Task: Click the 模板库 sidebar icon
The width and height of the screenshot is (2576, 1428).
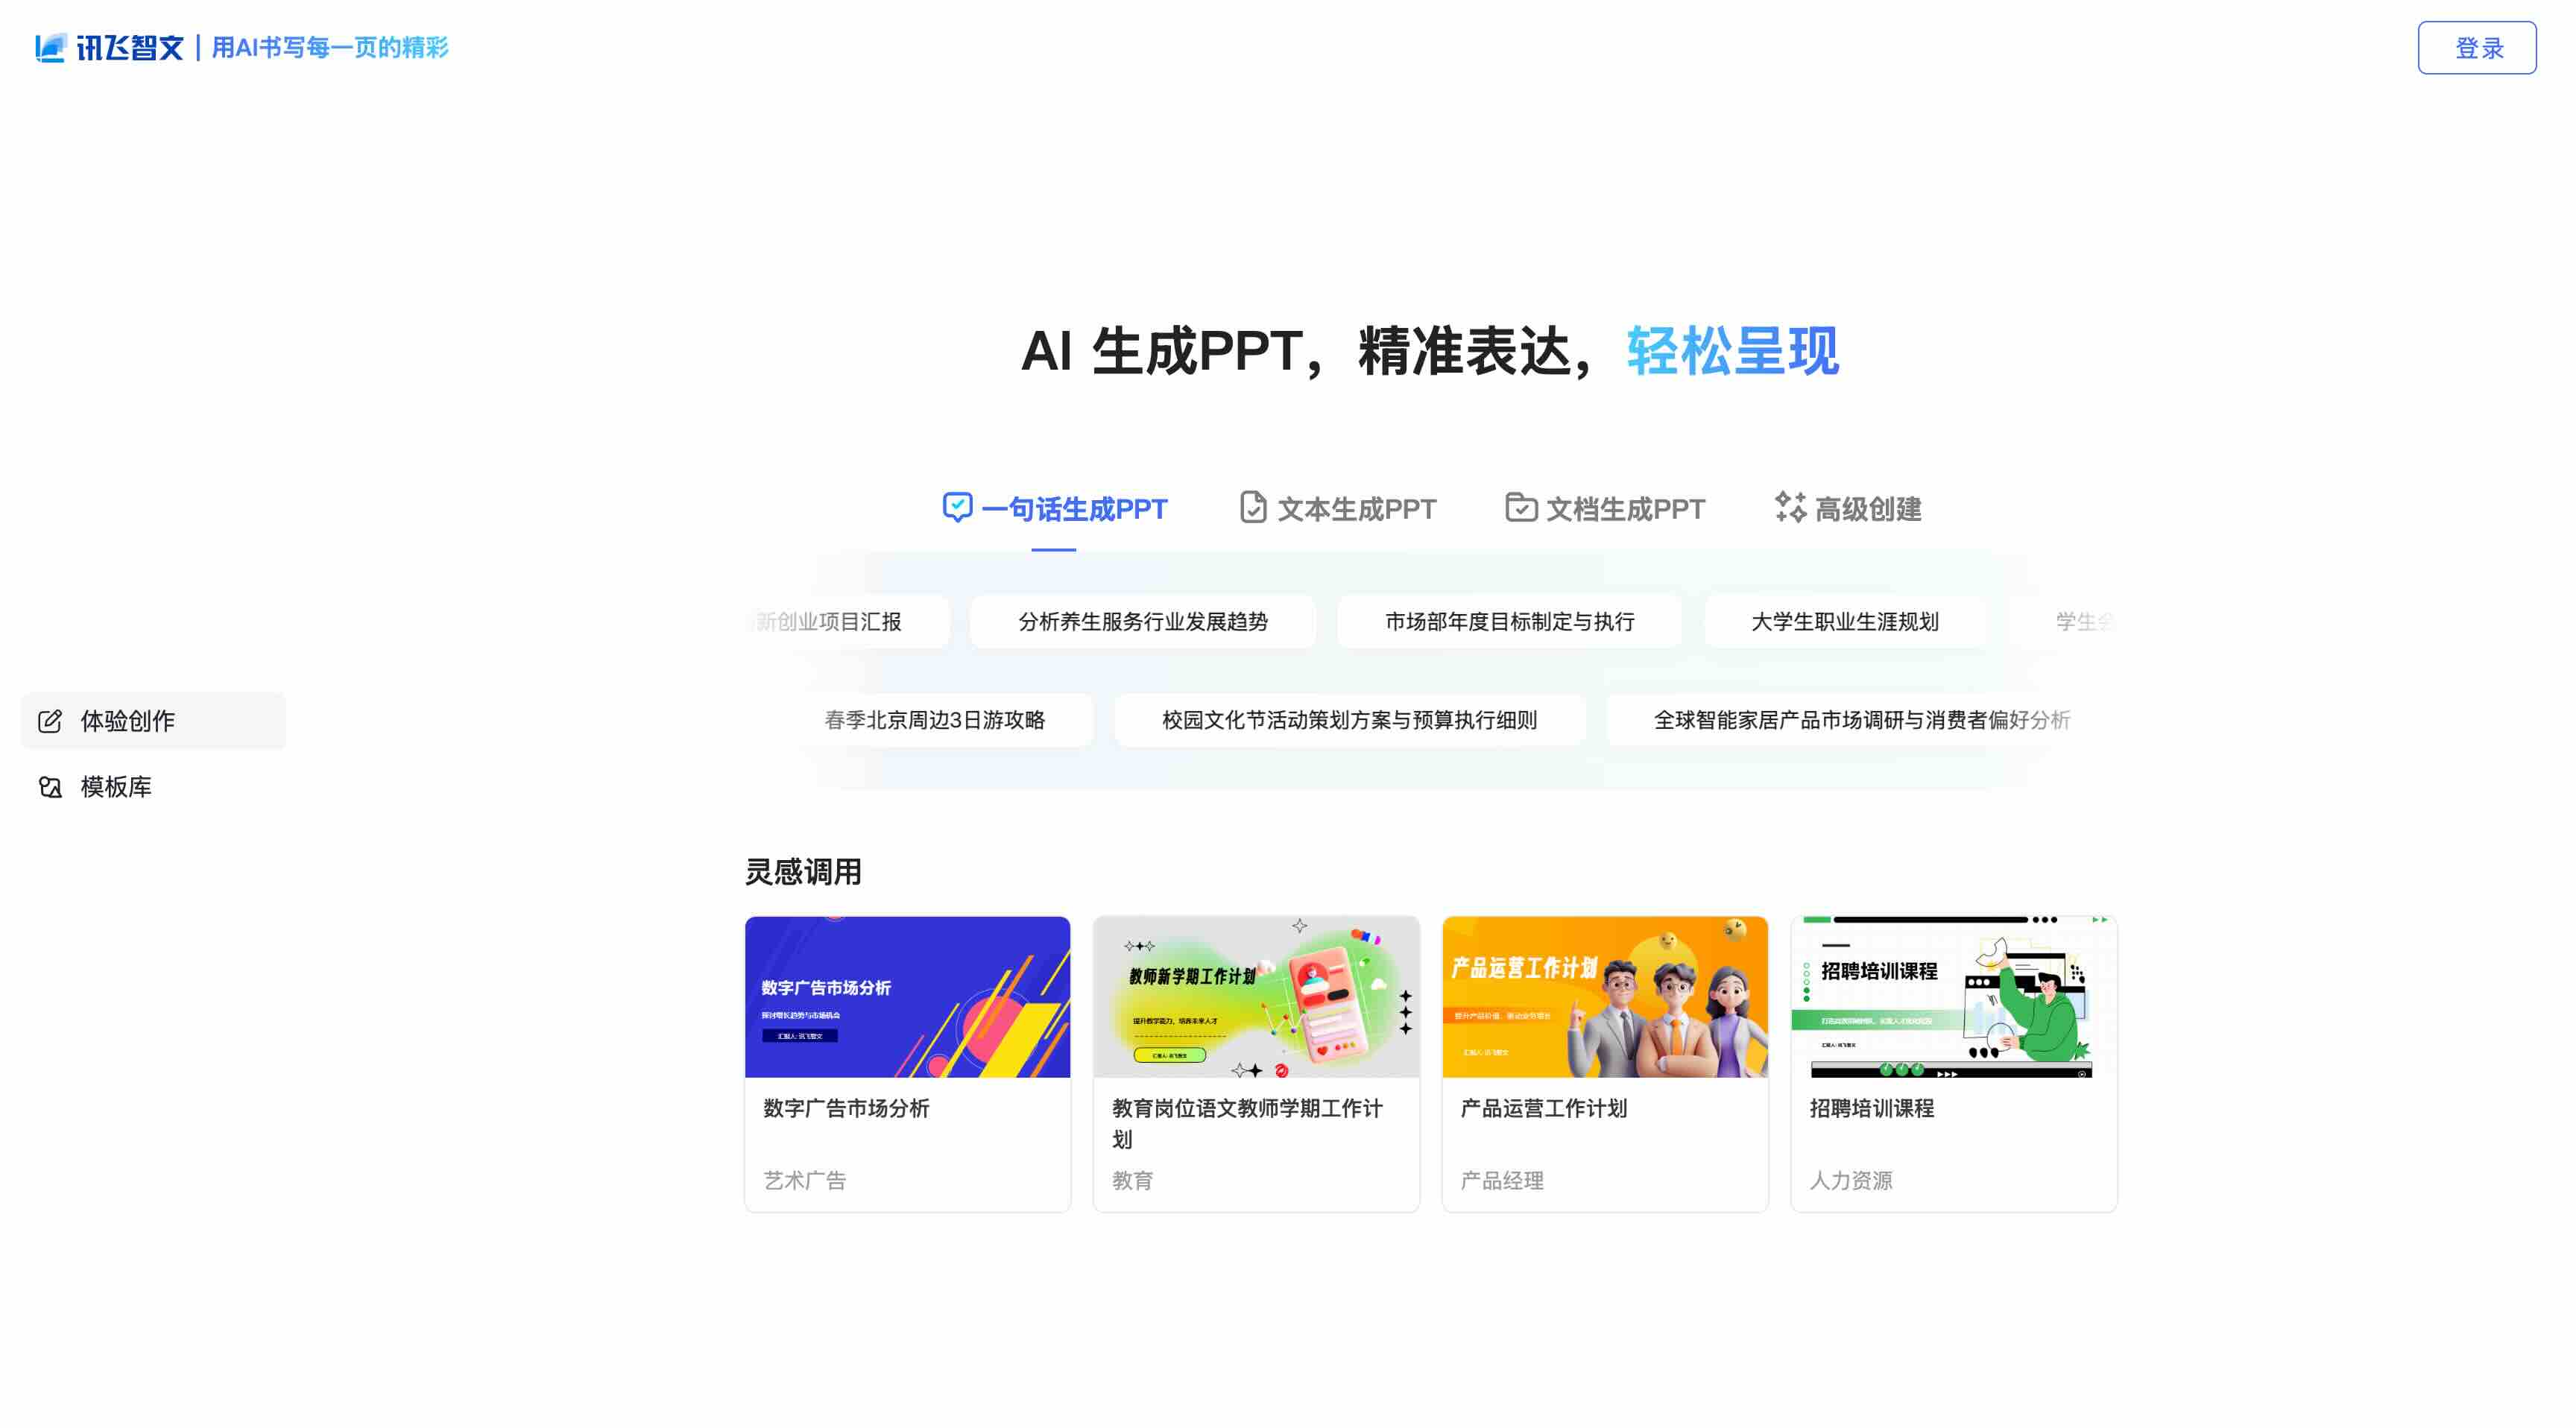Action: pos(50,787)
